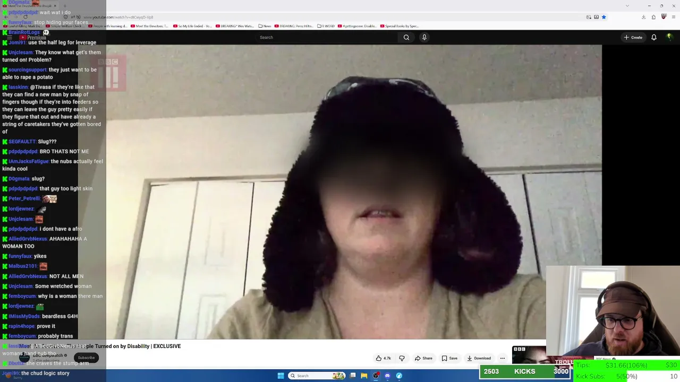Open more actions three-dot menu

coord(502,358)
